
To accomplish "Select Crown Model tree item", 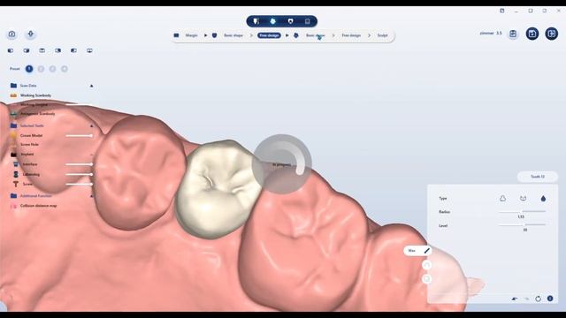I will pos(32,135).
